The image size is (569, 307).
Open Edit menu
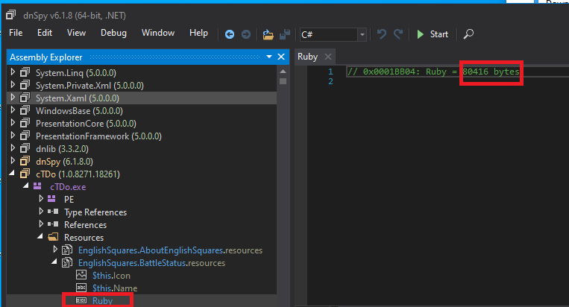tap(45, 33)
